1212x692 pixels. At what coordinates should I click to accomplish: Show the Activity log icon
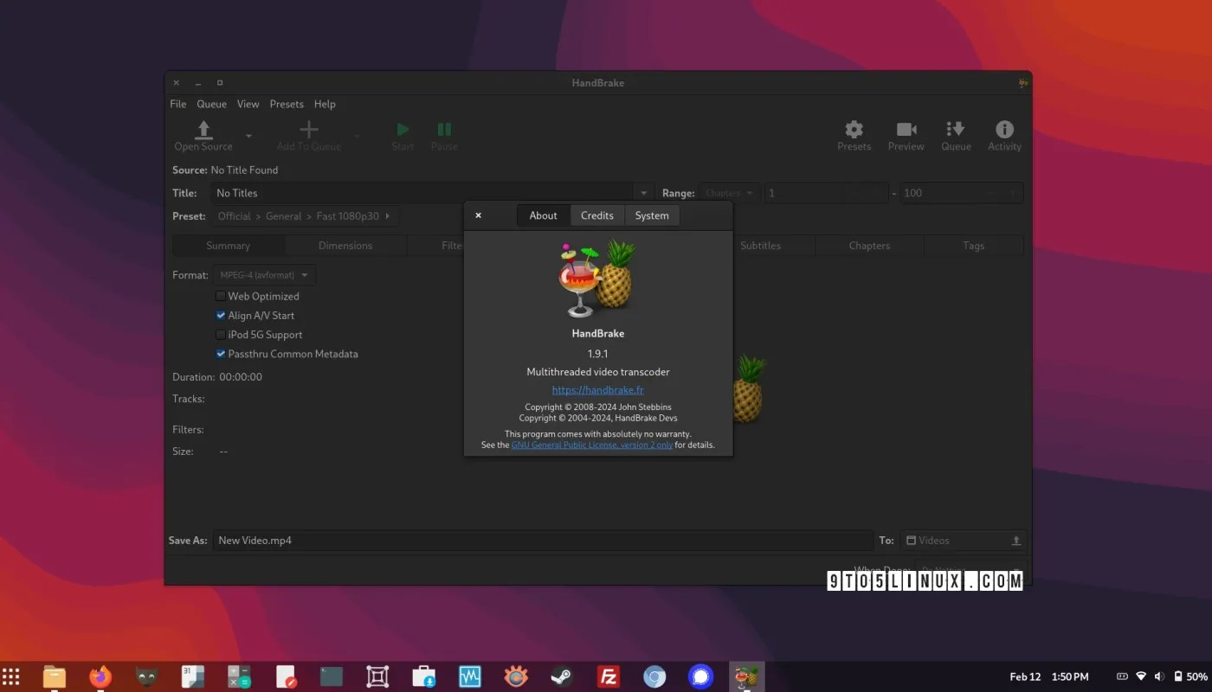[1004, 134]
